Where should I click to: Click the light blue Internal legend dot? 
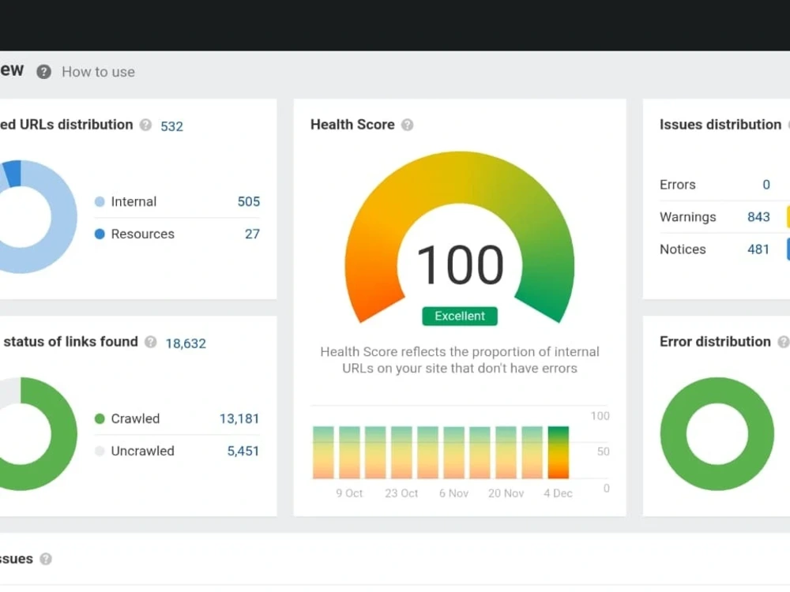pyautogui.click(x=100, y=202)
